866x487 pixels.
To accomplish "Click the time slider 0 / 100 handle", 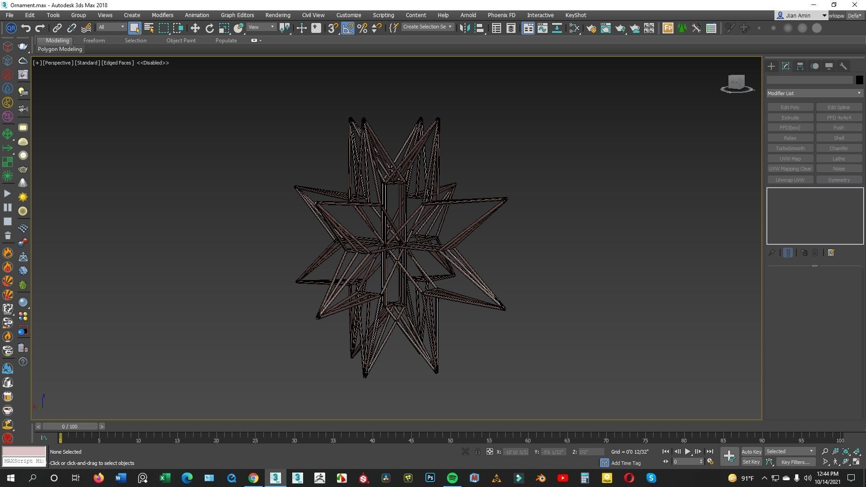I will tap(69, 427).
